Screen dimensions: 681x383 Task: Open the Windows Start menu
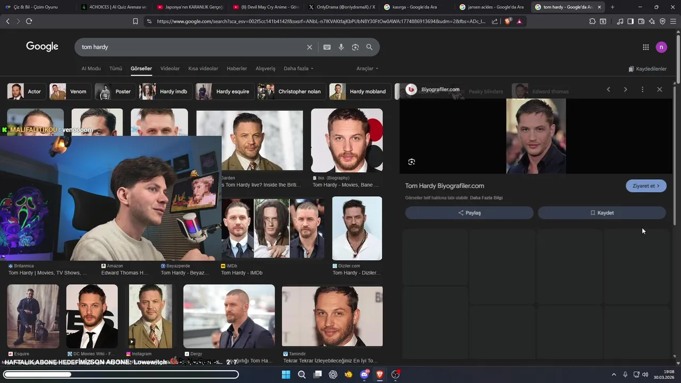pyautogui.click(x=286, y=374)
